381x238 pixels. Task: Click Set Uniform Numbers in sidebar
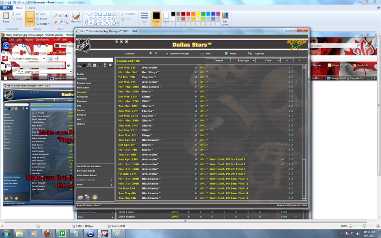tap(89, 166)
